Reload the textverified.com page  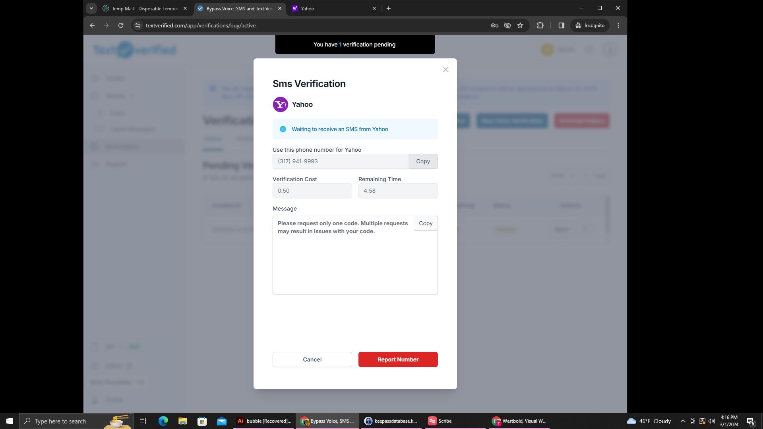point(121,25)
